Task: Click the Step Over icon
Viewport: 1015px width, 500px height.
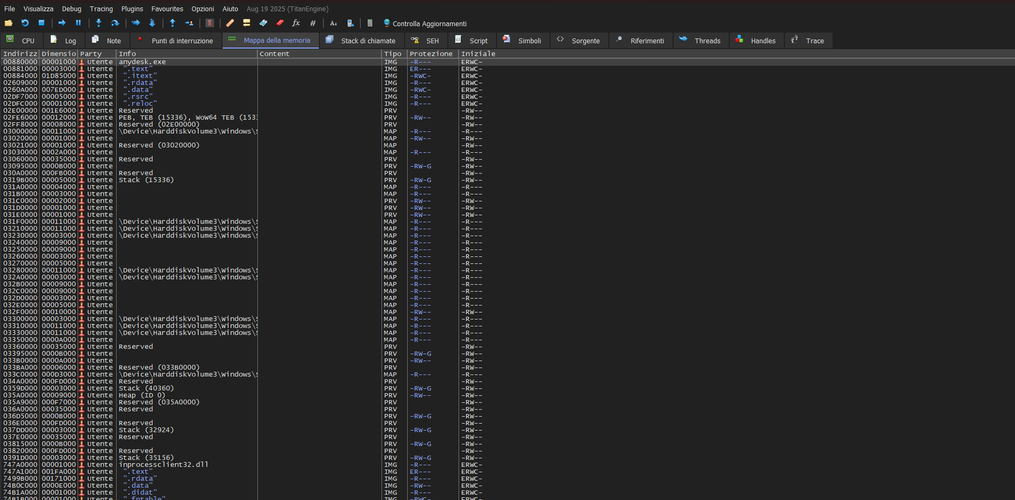Action: tap(115, 23)
